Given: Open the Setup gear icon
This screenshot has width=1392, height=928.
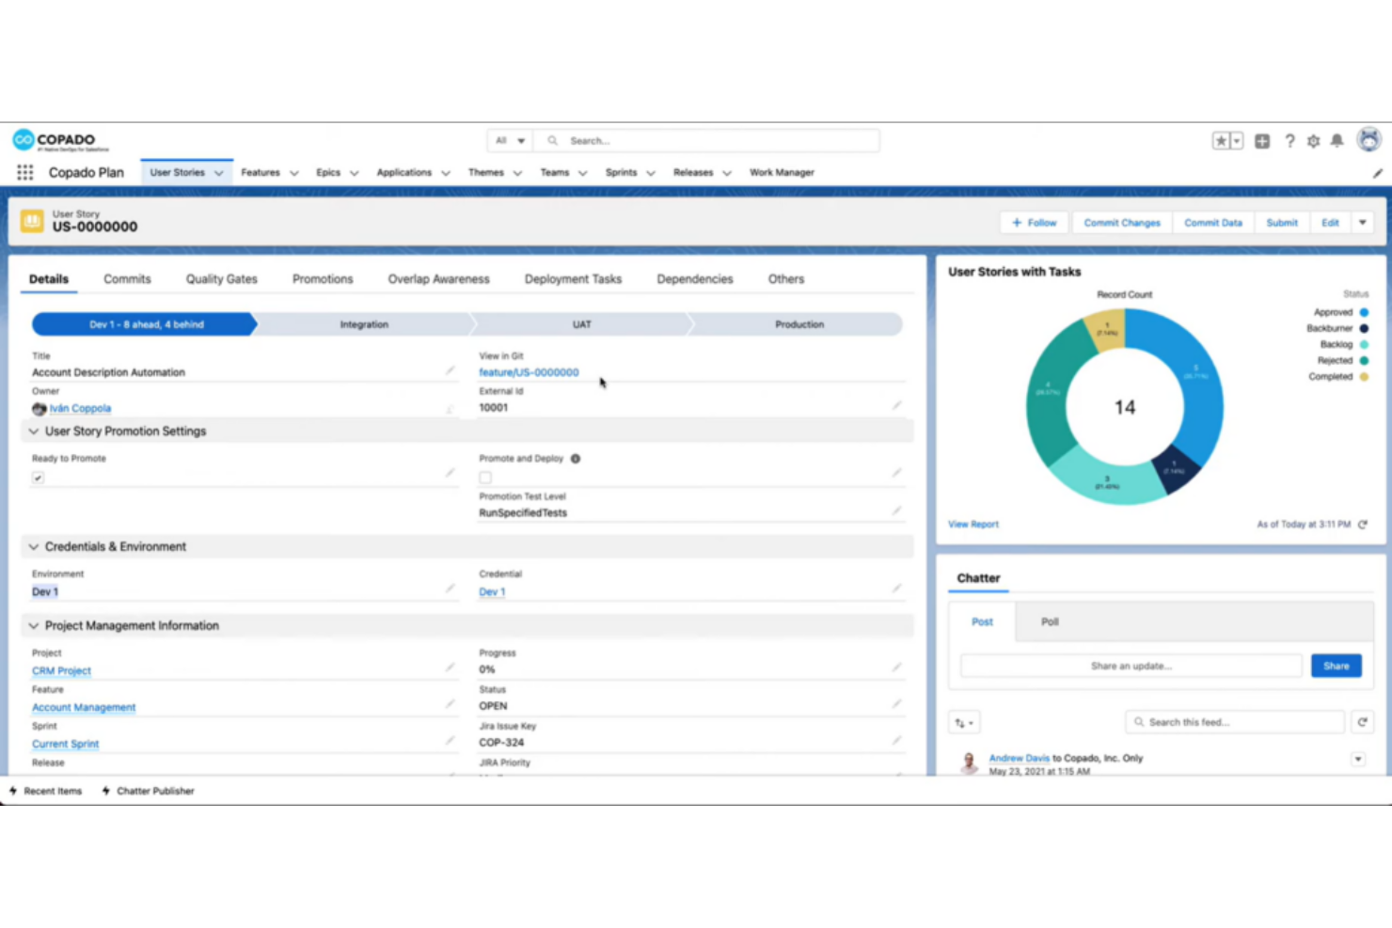Looking at the screenshot, I should coord(1313,141).
